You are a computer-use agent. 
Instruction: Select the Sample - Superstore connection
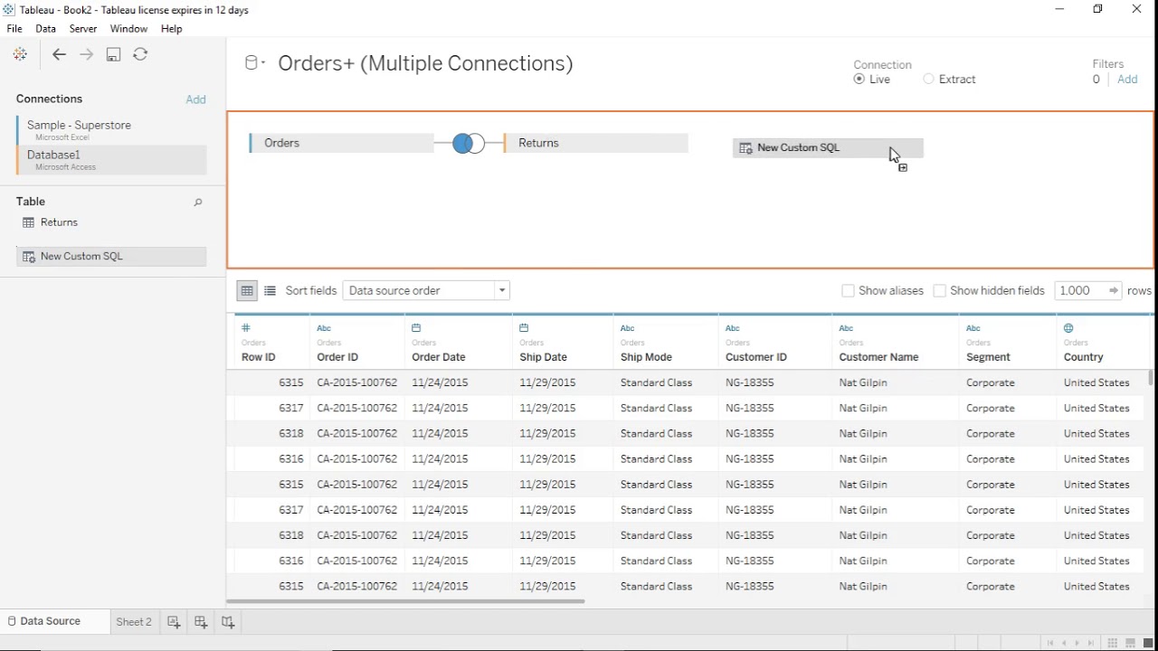(x=111, y=130)
